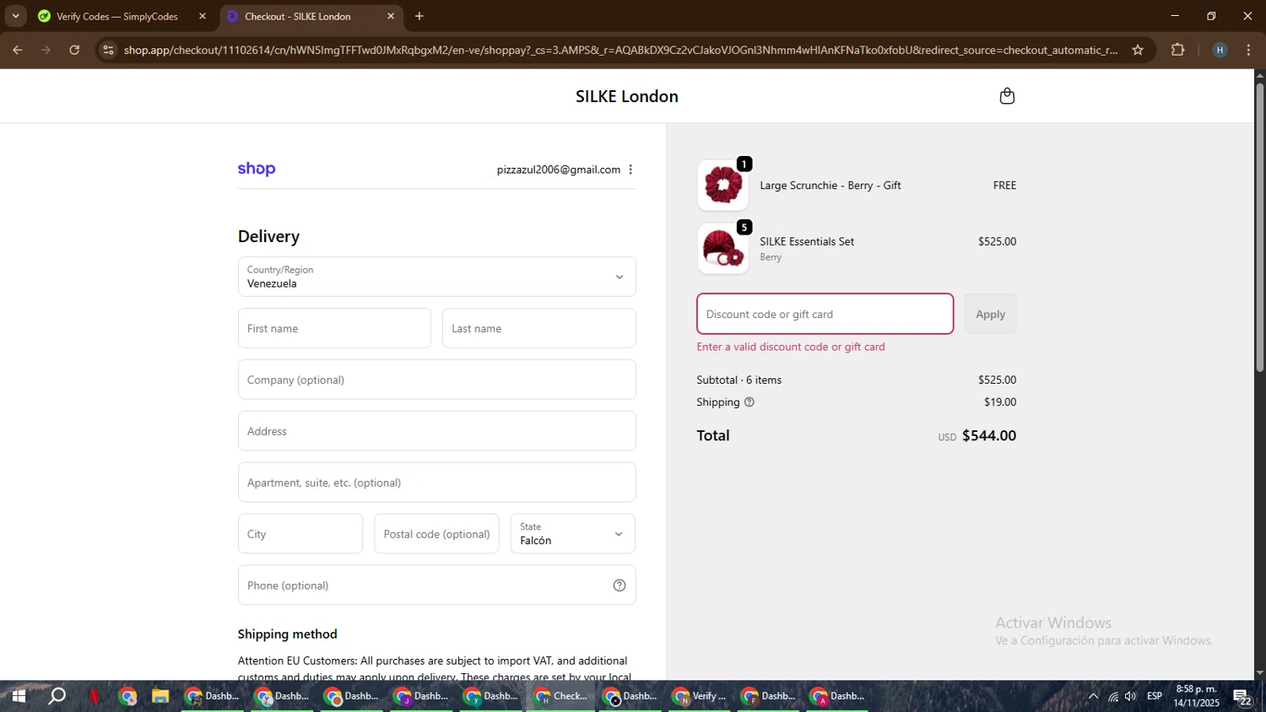The height and width of the screenshot is (712, 1266).
Task: Reload the checkout page
Action: point(74,50)
